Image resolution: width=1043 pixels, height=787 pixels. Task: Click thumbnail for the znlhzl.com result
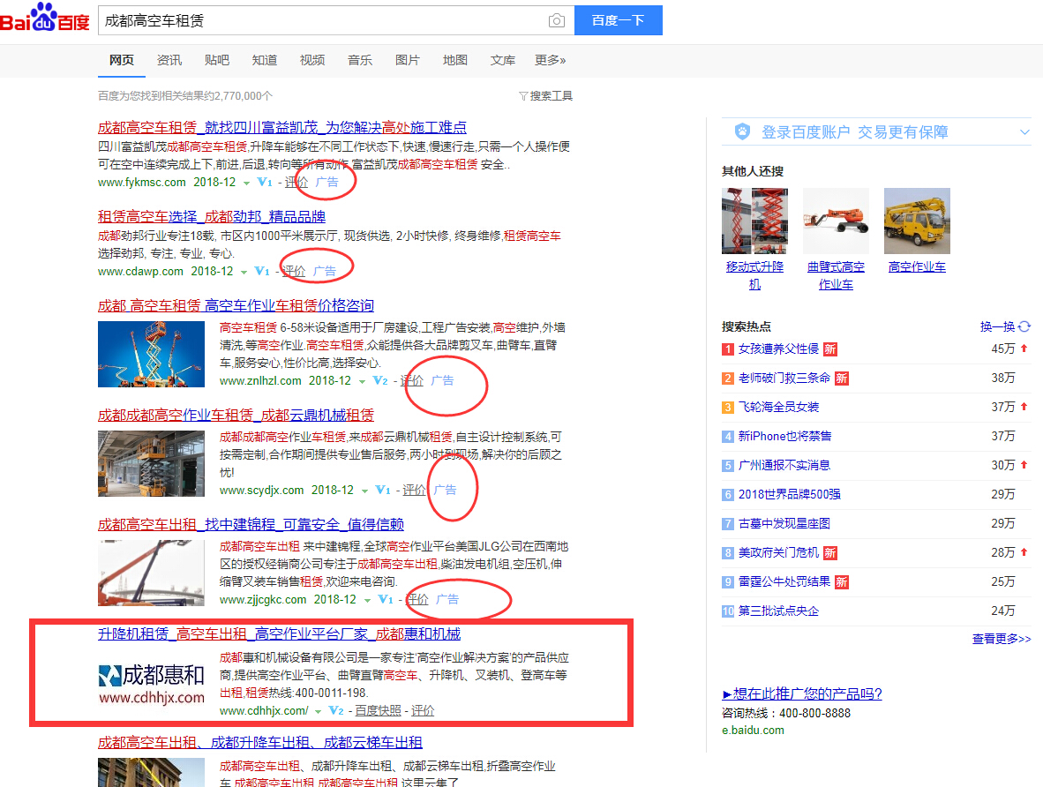[151, 354]
